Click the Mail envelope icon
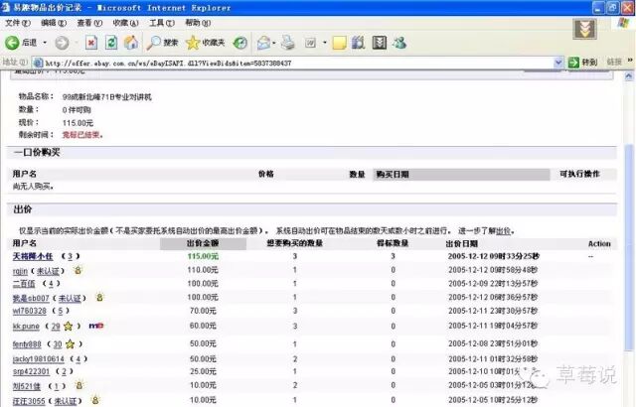Screen dimensions: 636x407 pyautogui.click(x=263, y=43)
